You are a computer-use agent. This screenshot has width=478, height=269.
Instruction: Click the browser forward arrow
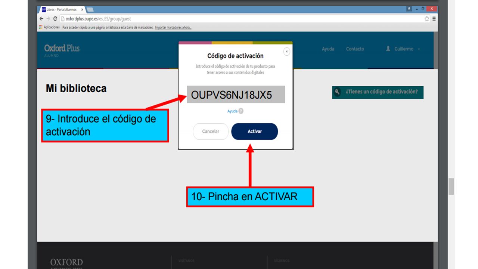pyautogui.click(x=48, y=19)
